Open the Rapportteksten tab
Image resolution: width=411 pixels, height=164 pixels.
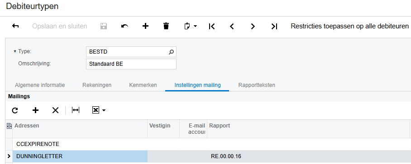pos(257,85)
